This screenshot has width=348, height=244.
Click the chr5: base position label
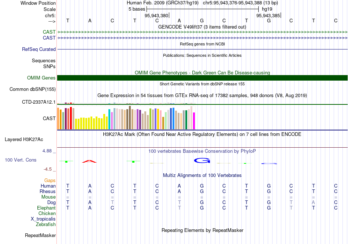(x=50, y=15)
